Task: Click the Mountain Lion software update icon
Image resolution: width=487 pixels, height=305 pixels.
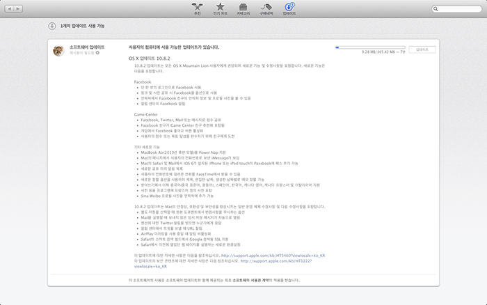Action: pos(58,51)
